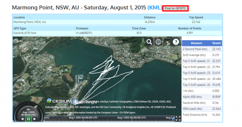Open the scene mode globe picker
This screenshot has width=242, height=127.
pos(158,42)
